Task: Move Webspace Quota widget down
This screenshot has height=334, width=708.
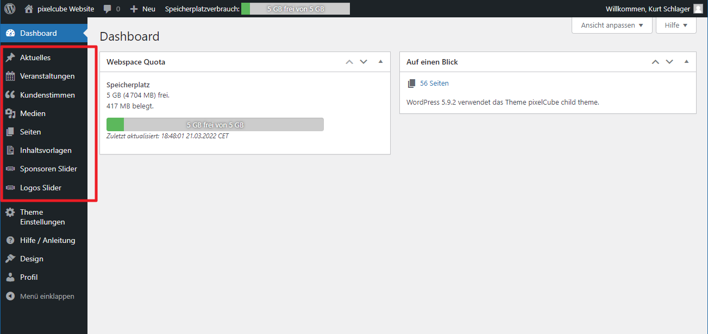Action: click(364, 62)
